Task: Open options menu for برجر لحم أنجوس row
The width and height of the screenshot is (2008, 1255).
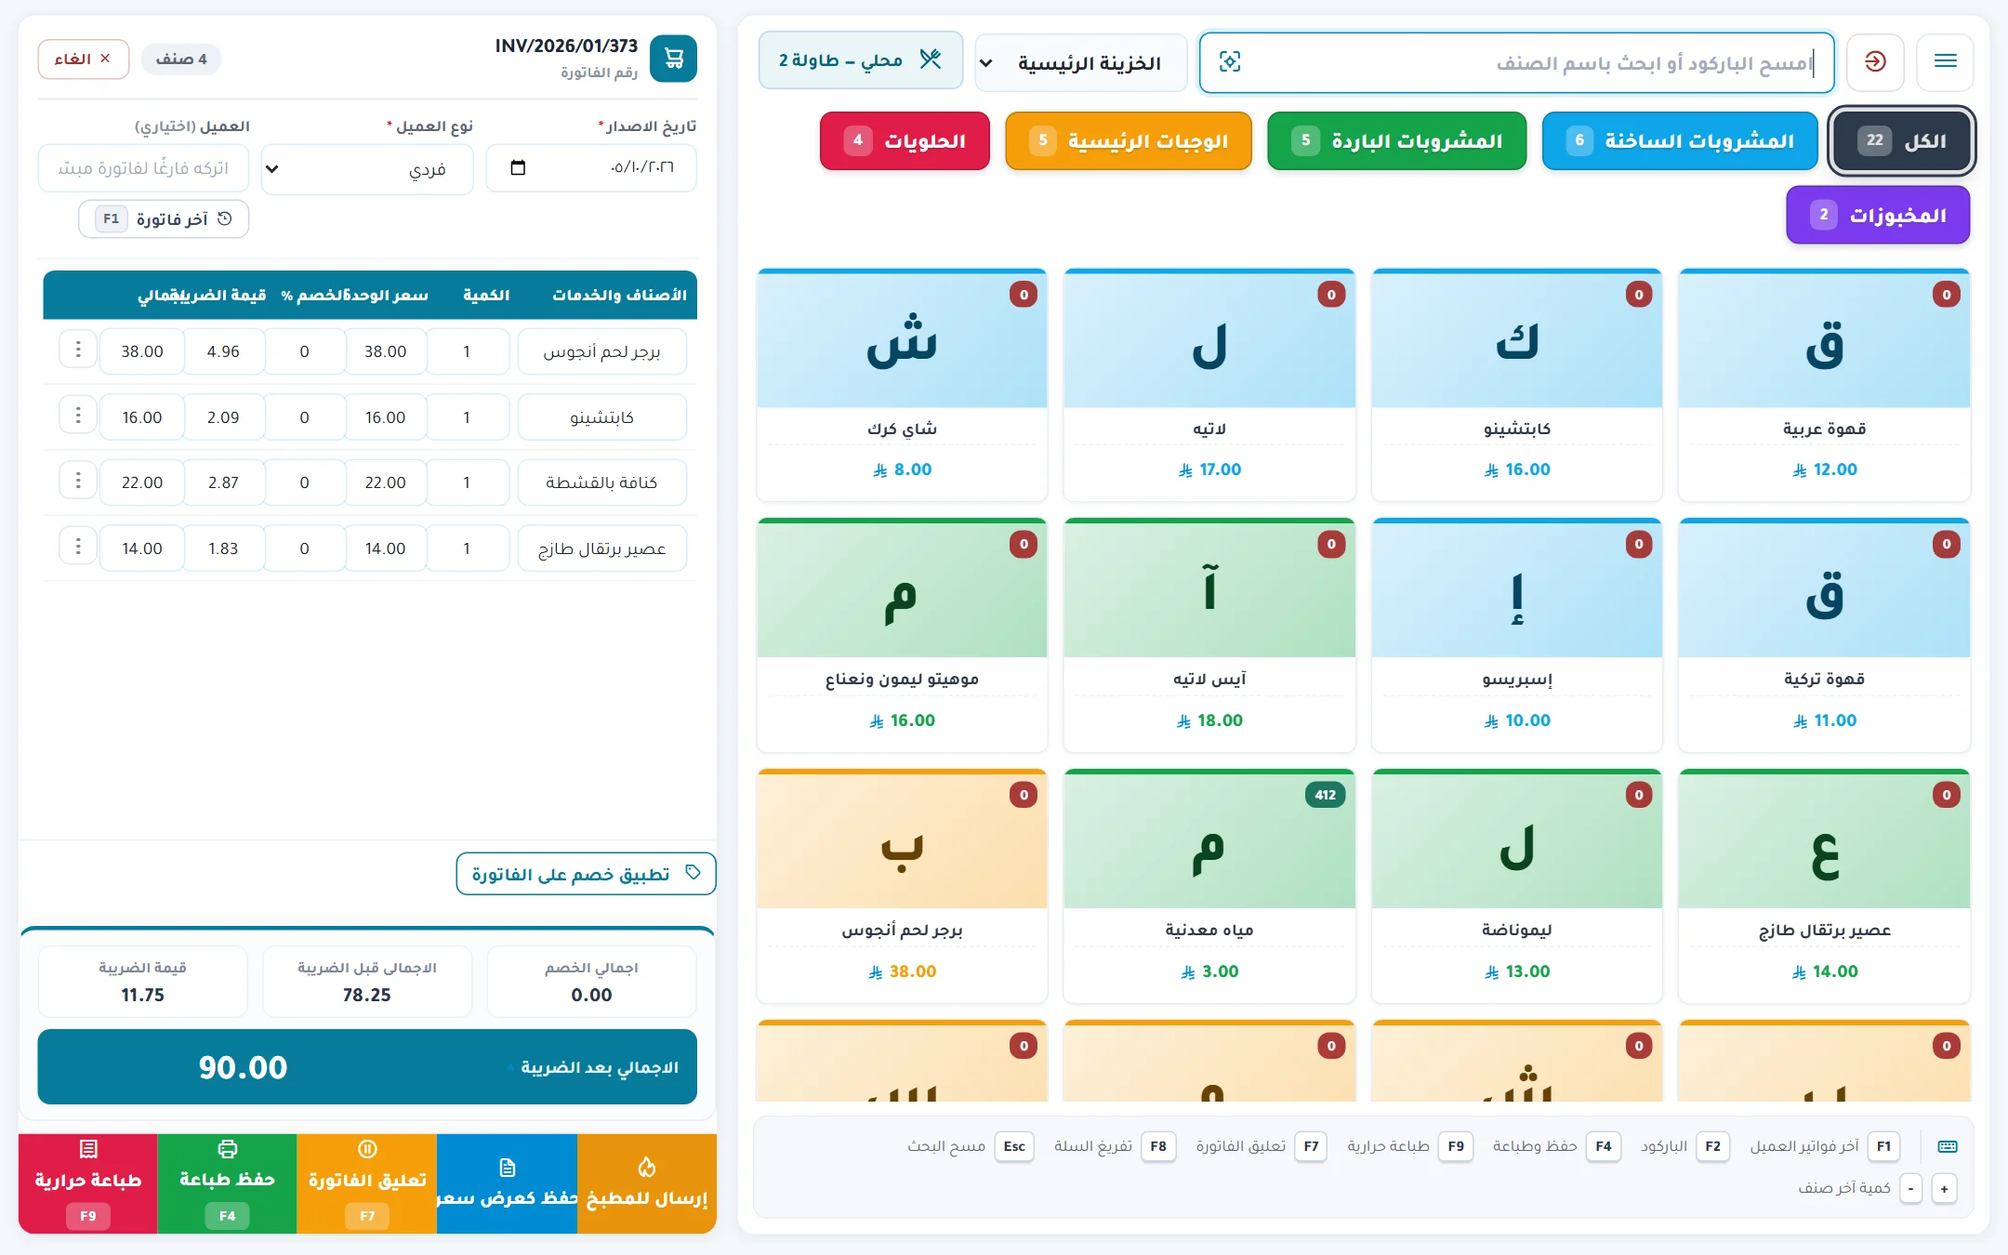Action: [x=78, y=350]
